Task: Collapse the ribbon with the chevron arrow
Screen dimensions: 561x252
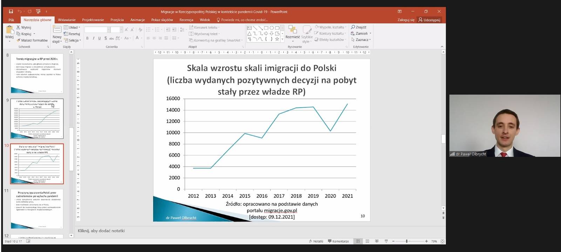Action: point(442,47)
